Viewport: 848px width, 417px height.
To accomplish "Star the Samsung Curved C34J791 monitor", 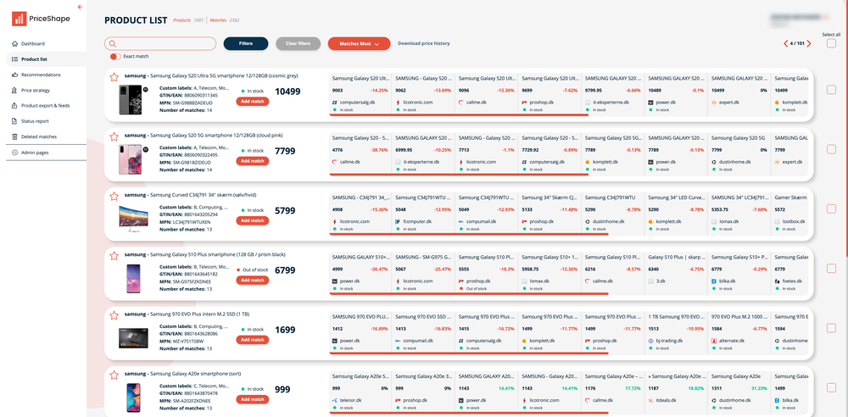I will (114, 197).
